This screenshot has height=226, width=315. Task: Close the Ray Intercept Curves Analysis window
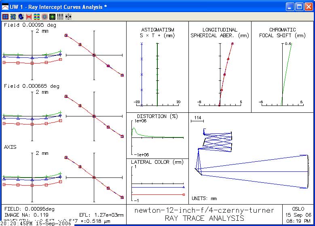pos(309,6)
